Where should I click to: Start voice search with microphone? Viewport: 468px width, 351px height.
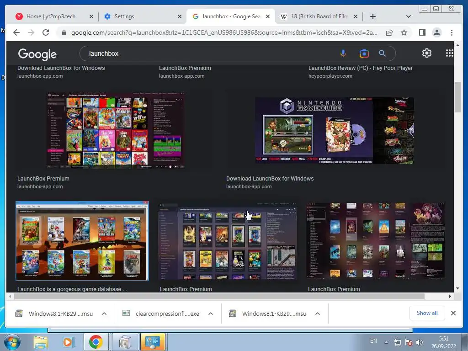[x=343, y=53]
